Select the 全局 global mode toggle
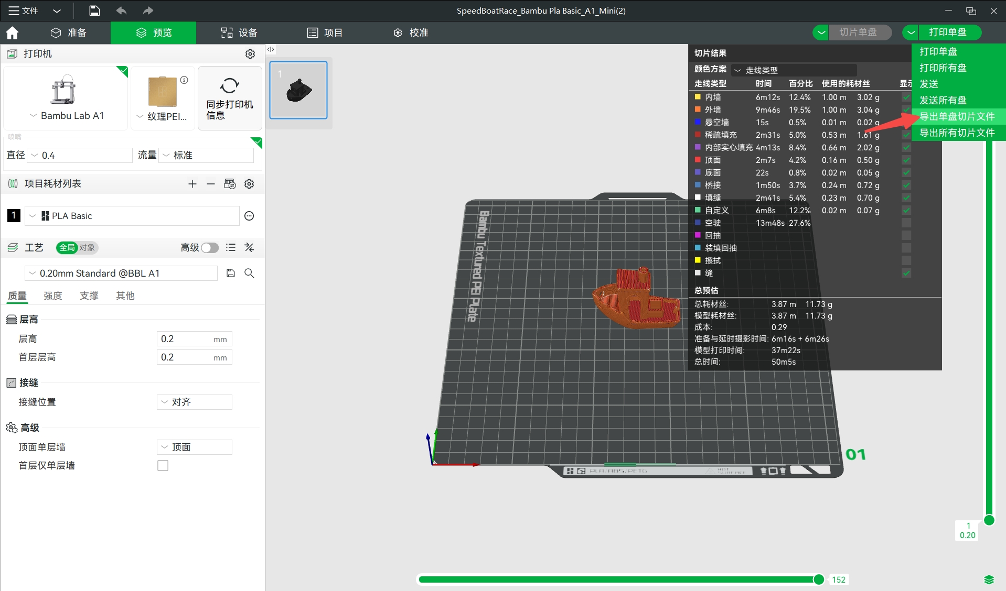 coord(67,247)
